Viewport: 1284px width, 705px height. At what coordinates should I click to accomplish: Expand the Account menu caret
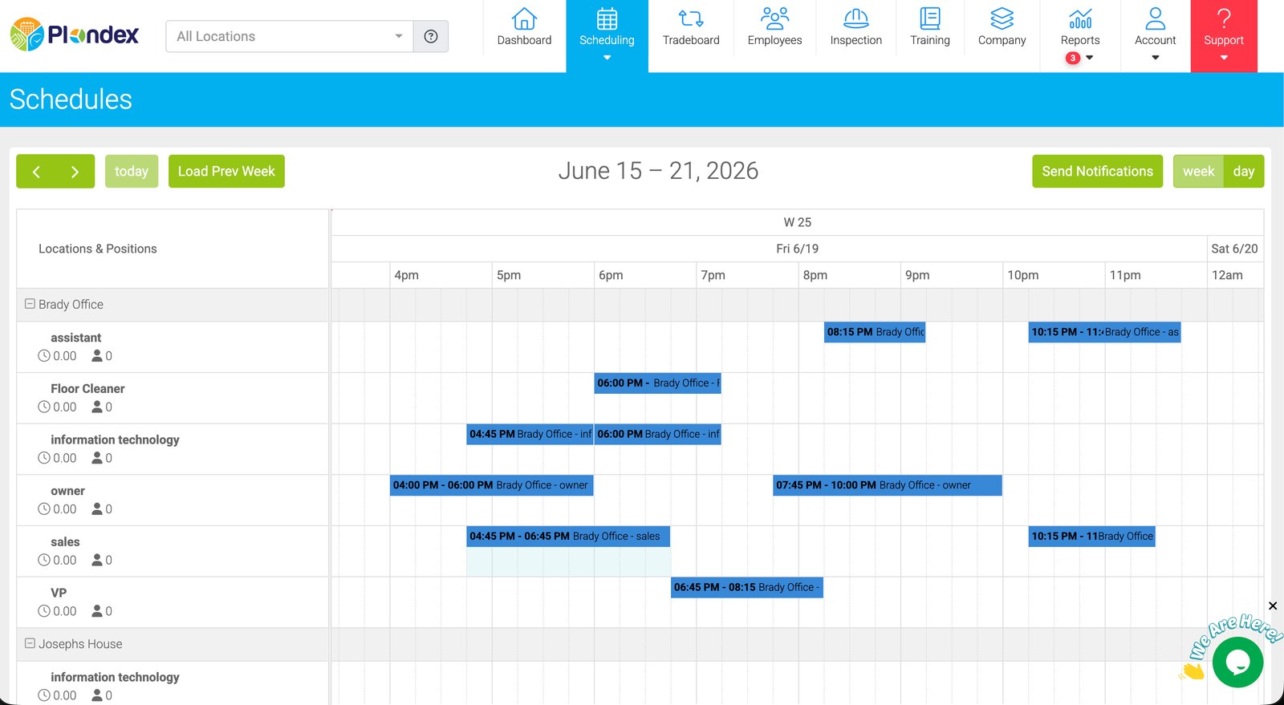(1155, 58)
